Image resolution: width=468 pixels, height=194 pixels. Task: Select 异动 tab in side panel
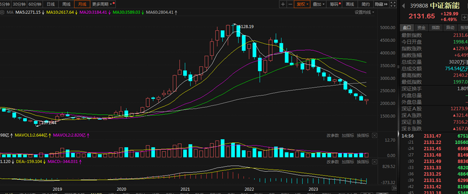pos(450,27)
